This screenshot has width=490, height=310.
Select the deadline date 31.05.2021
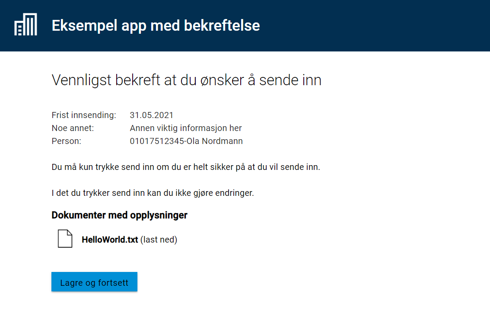[x=152, y=115]
